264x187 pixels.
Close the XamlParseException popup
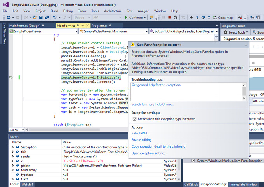pos(246,45)
